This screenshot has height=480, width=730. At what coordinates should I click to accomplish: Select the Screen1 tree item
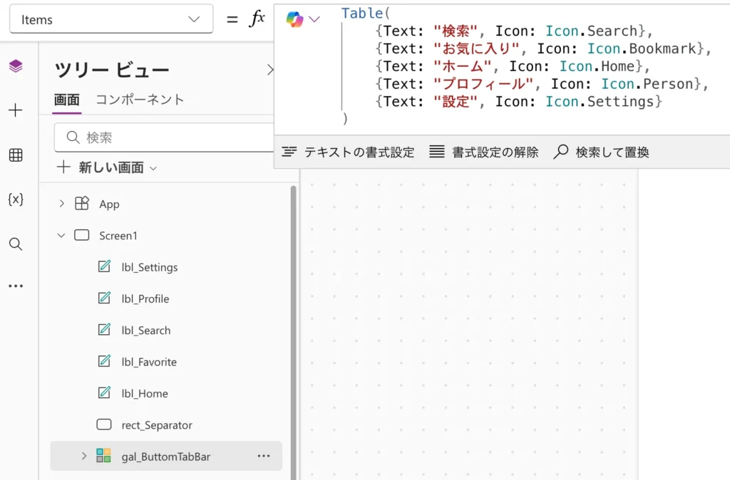click(x=166, y=235)
